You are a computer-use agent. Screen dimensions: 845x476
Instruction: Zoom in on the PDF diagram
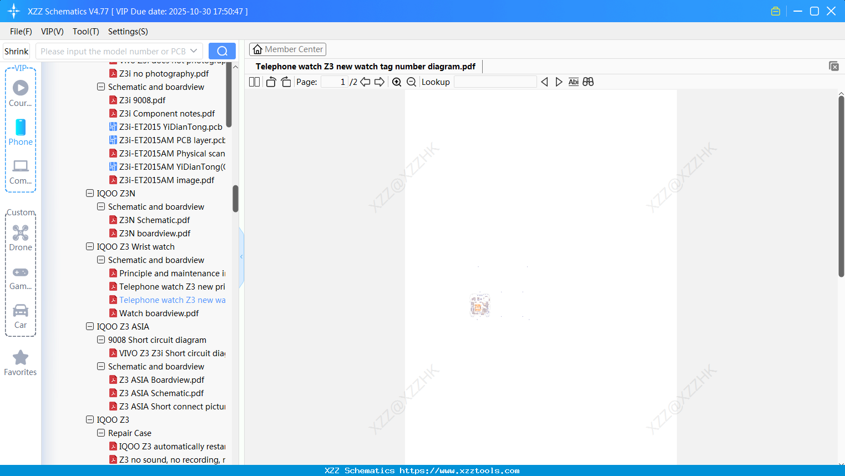click(x=397, y=82)
